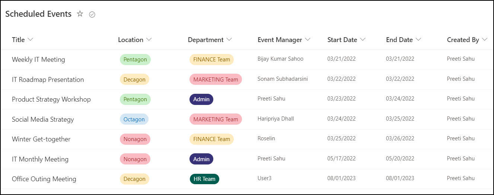Expand the Location column header menu

pos(149,39)
